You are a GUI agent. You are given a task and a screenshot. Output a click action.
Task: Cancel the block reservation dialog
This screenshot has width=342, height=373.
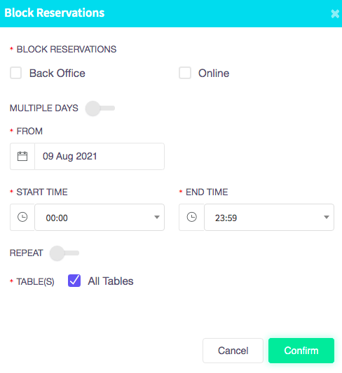pos(233,351)
